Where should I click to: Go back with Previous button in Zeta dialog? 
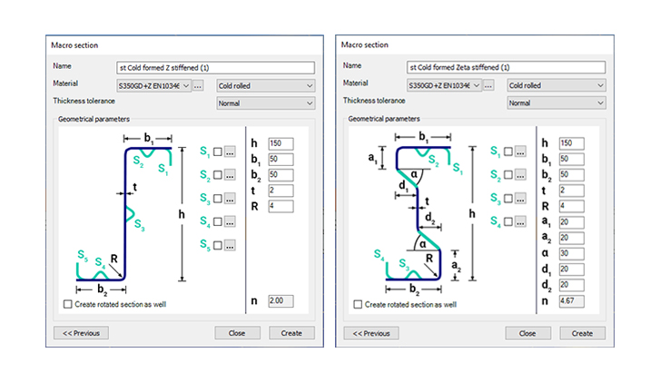coord(370,333)
